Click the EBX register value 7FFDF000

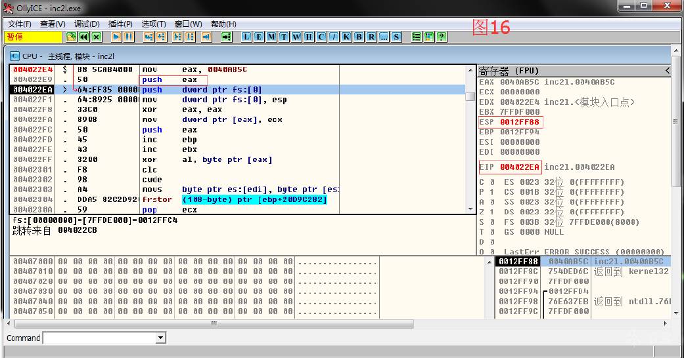coord(519,112)
